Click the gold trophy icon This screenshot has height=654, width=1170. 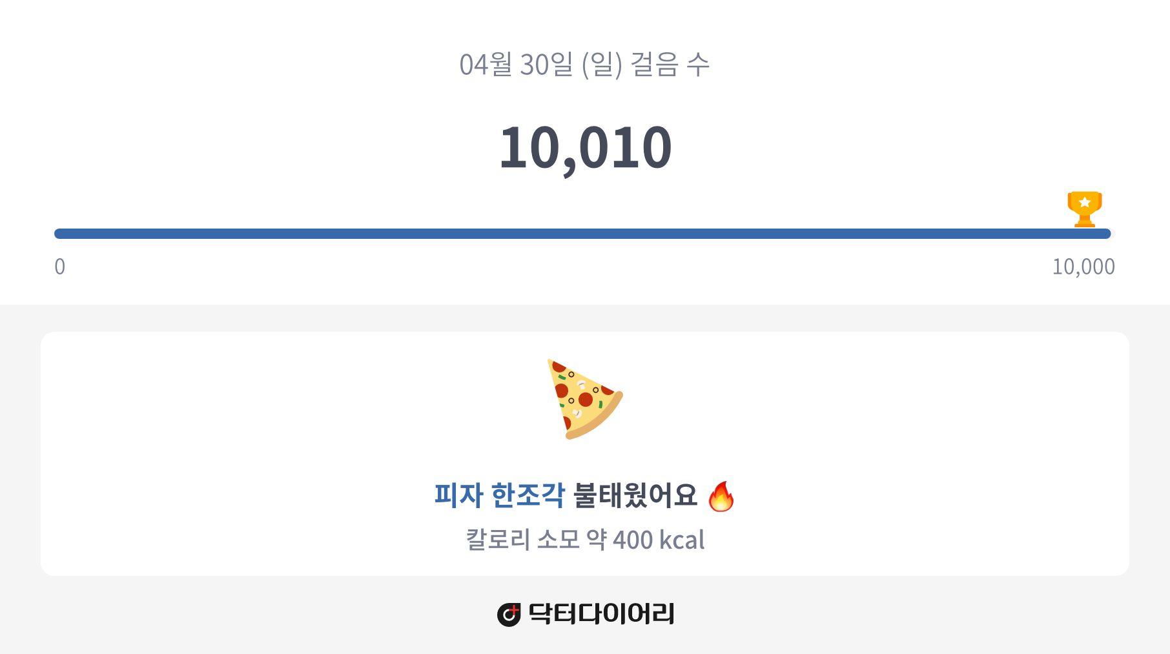coord(1084,209)
